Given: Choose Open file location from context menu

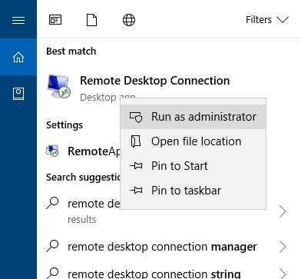Looking at the screenshot, I should tap(193, 141).
